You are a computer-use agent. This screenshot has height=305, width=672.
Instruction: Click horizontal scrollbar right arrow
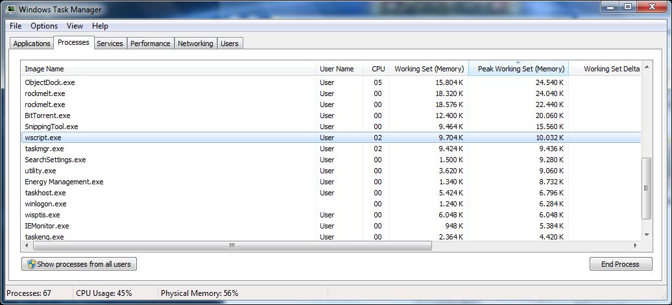[636, 246]
